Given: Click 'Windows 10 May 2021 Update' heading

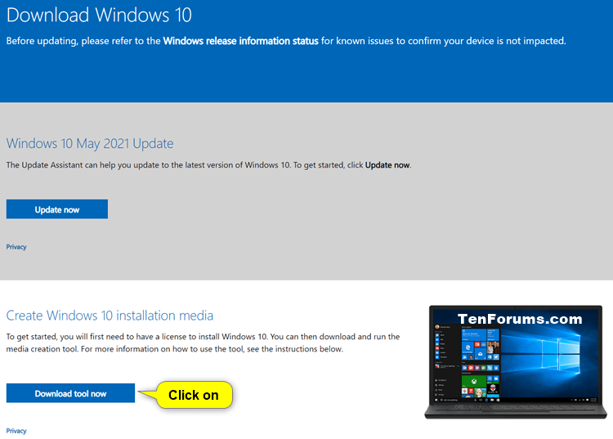Looking at the screenshot, I should tap(90, 143).
